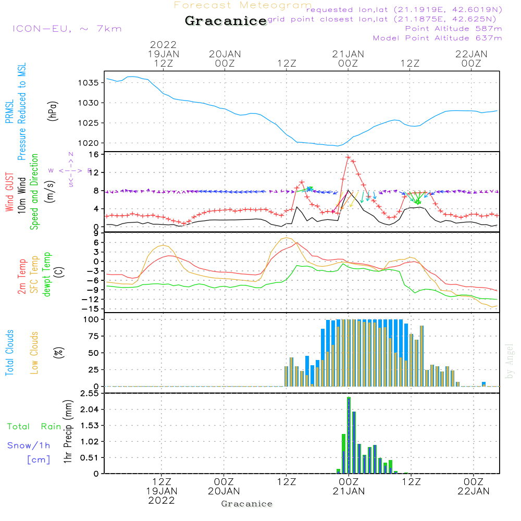Image resolution: width=521 pixels, height=521 pixels.
Task: Click the "(m/s)" unit label
Action: pos(50,192)
